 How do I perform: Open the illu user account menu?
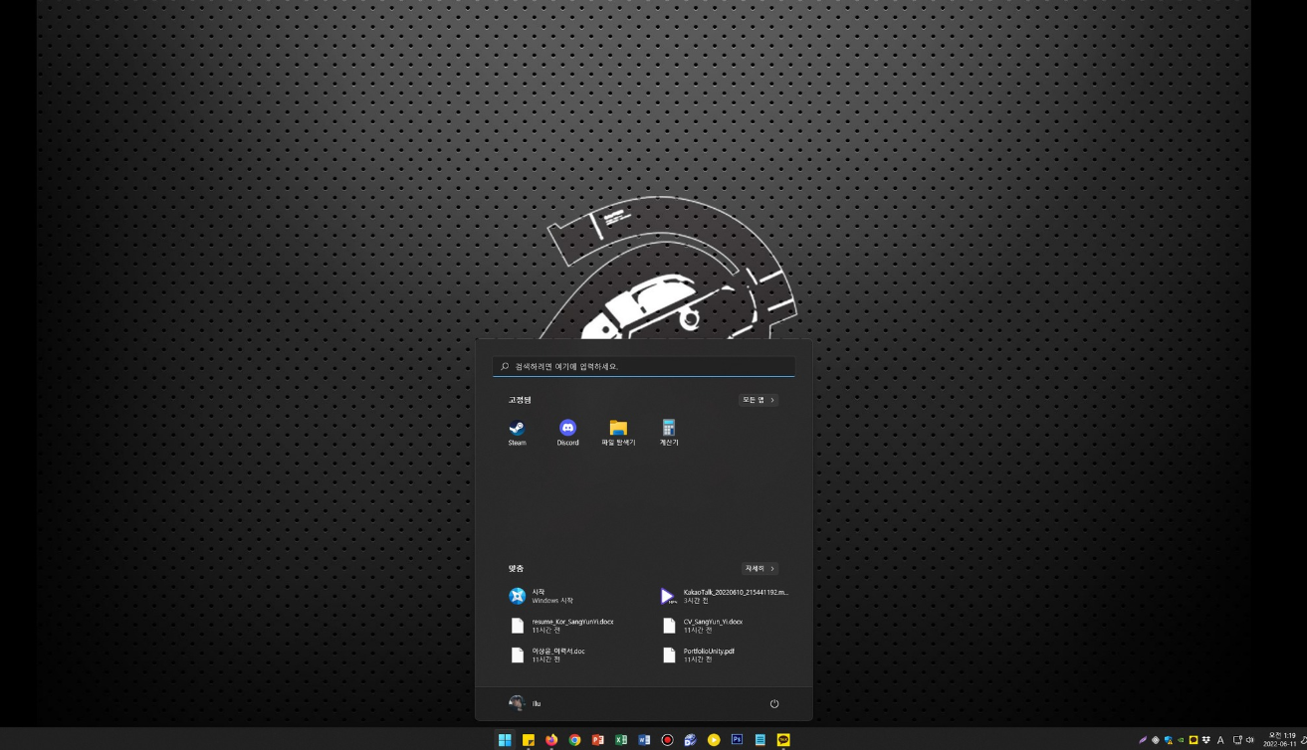tap(525, 703)
